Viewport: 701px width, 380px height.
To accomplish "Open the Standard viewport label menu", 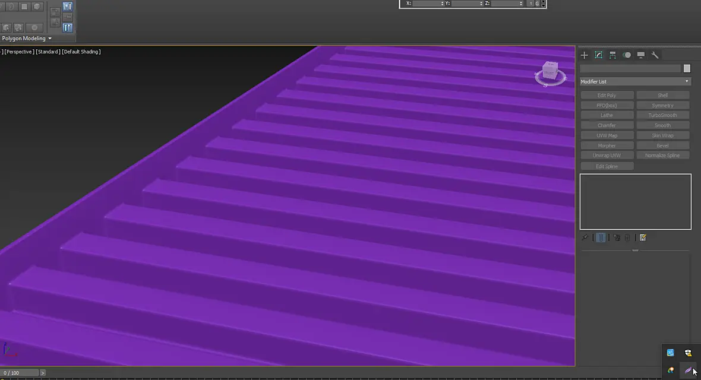I will click(48, 52).
